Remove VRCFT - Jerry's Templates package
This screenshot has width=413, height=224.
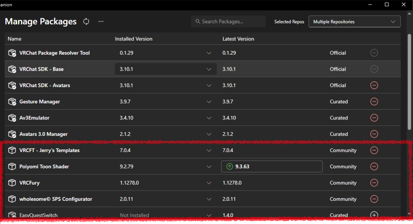tap(374, 150)
